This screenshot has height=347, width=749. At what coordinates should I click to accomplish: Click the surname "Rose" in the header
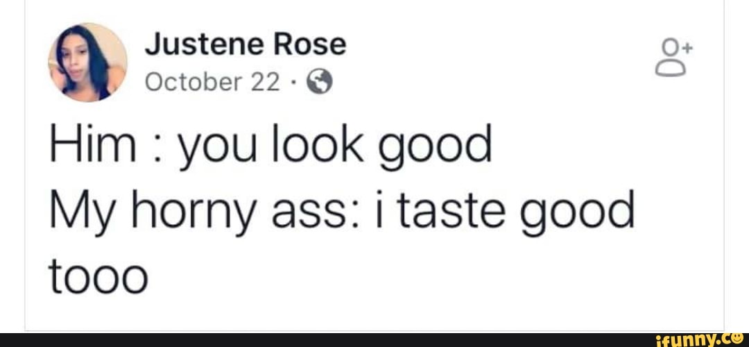[309, 45]
